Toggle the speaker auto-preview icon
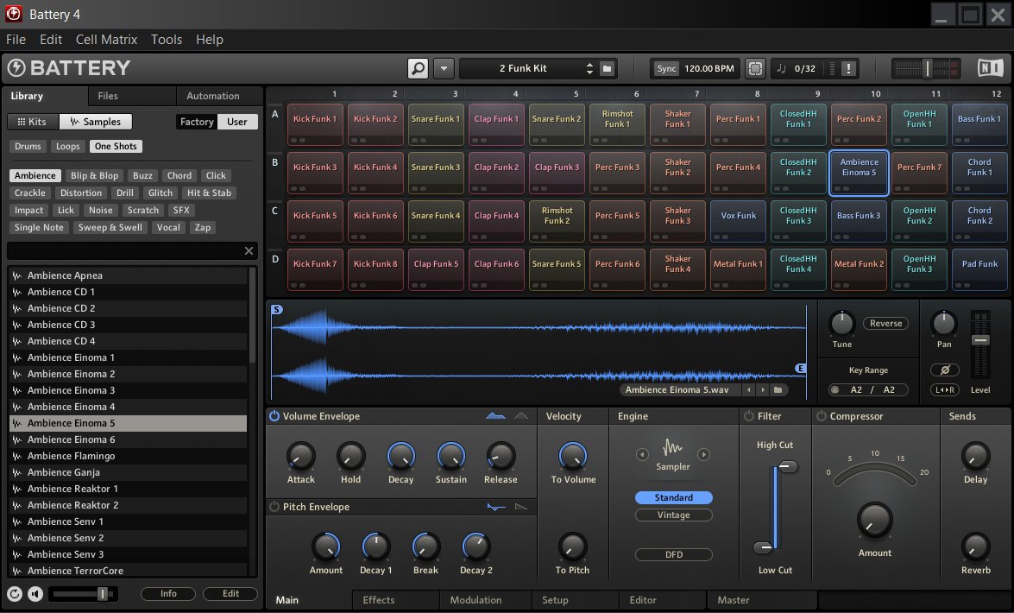Viewport: 1014px width, 613px height. [35, 594]
